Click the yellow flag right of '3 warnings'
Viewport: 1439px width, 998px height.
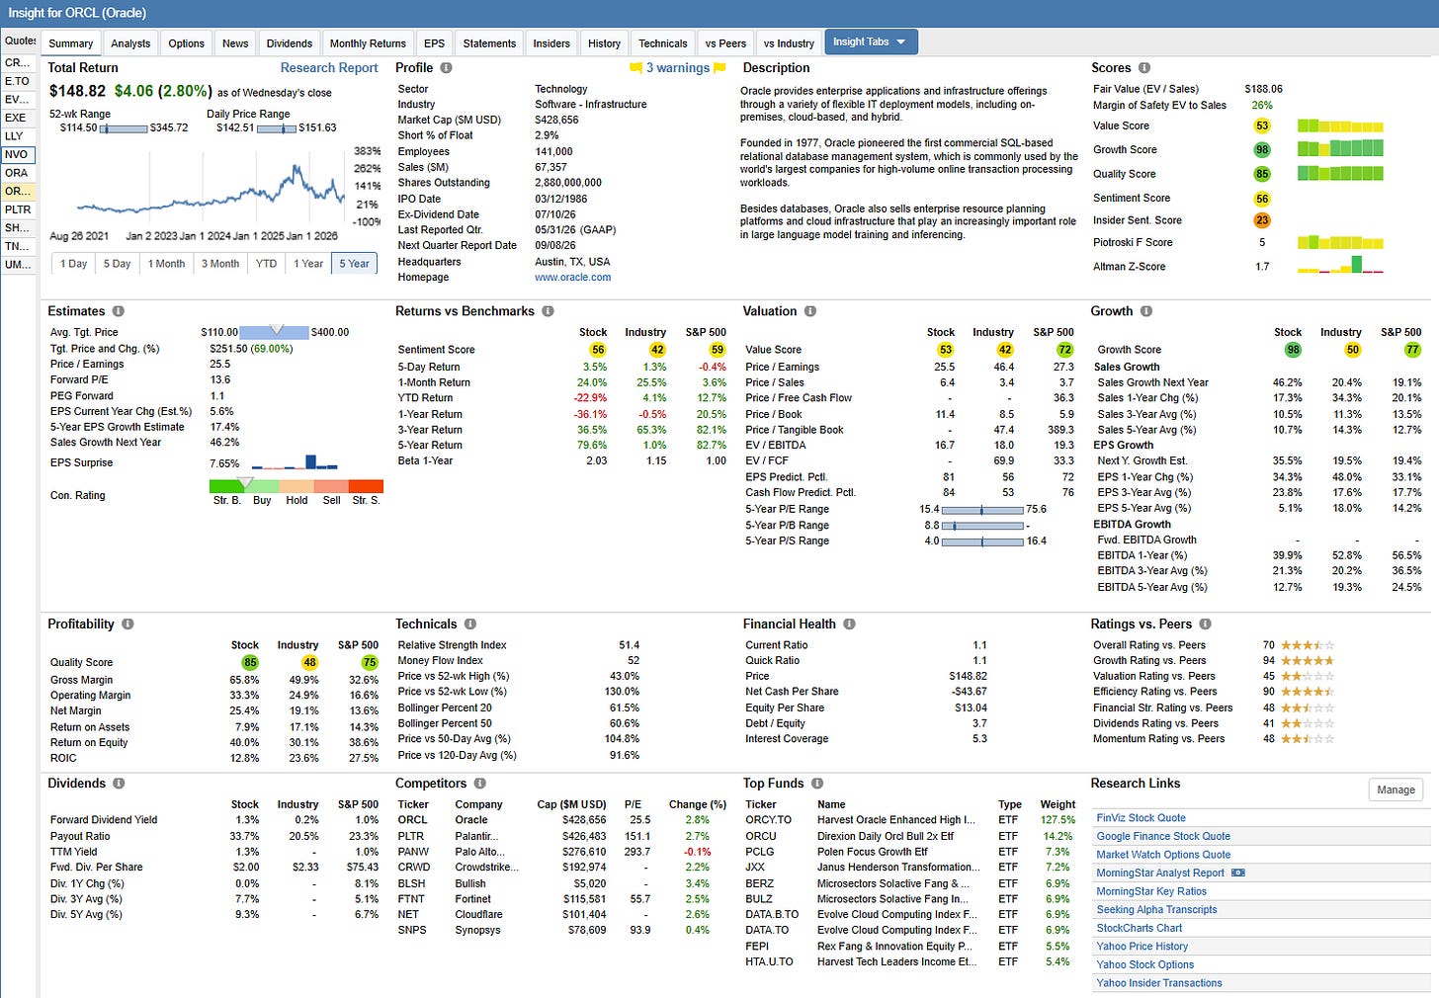[719, 68]
